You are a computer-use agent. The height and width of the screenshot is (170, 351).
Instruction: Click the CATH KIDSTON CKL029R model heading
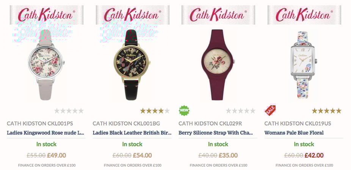[x=210, y=123]
